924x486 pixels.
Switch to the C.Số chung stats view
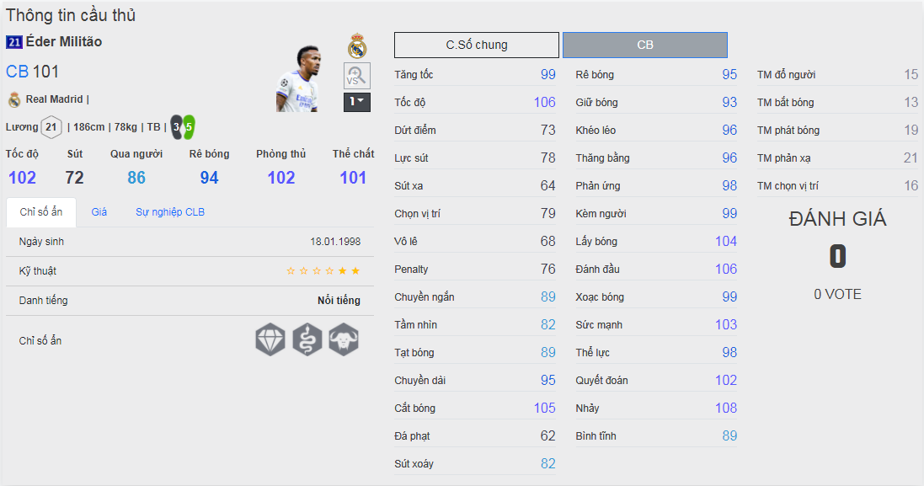[x=477, y=45]
